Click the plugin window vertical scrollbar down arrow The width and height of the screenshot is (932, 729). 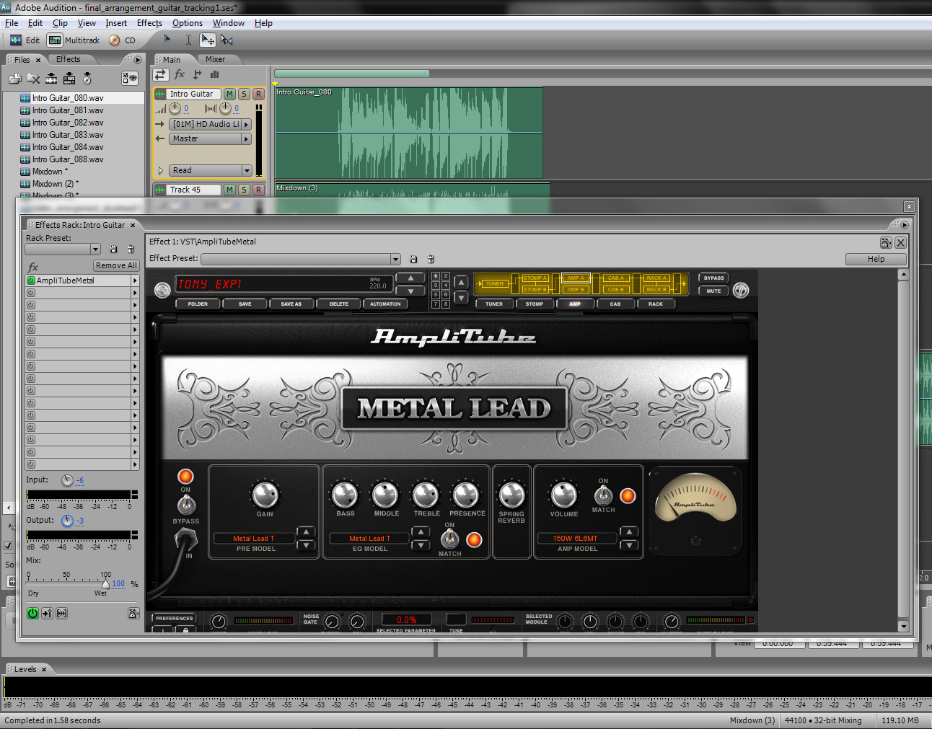tap(903, 627)
